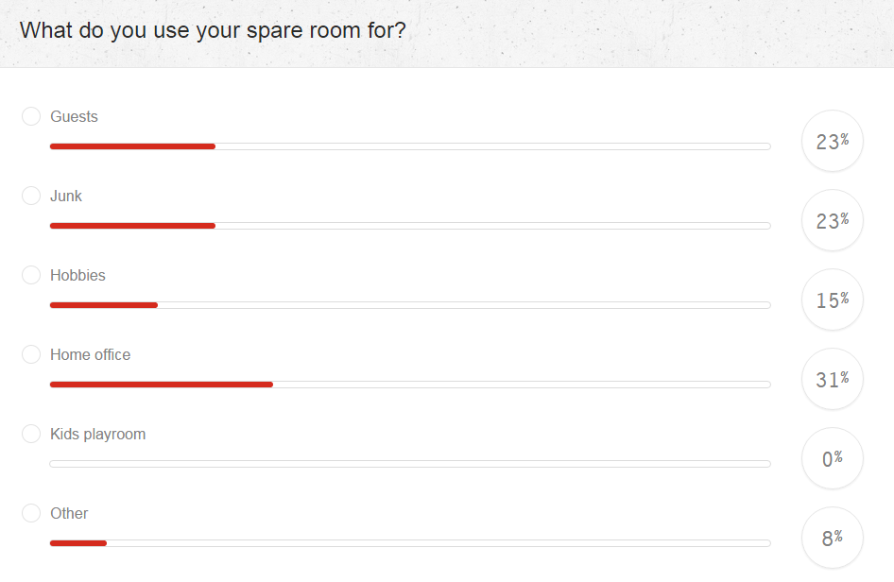
Task: Click the Other progress bar
Action: pyautogui.click(x=410, y=542)
